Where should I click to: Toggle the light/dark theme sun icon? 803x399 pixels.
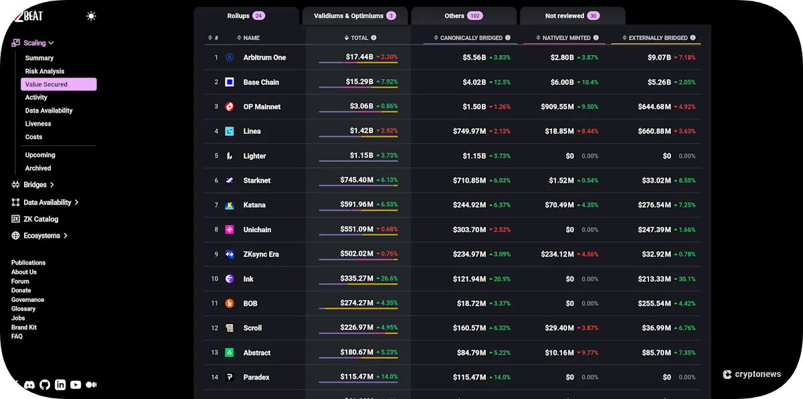[x=91, y=16]
